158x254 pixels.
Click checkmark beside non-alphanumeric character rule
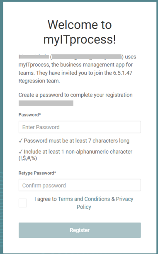coord(21,152)
